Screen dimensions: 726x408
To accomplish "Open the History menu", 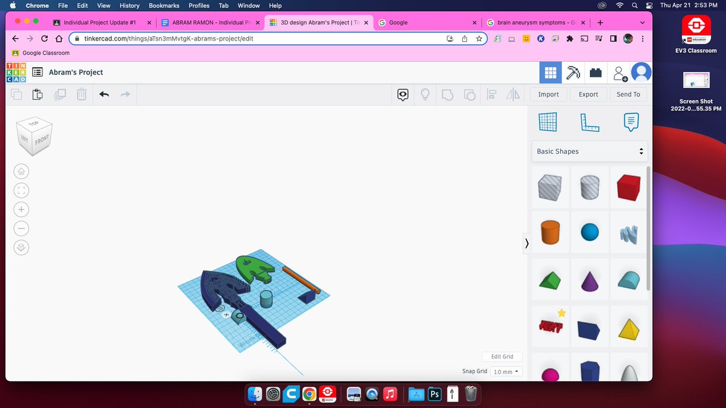I will click(x=129, y=5).
